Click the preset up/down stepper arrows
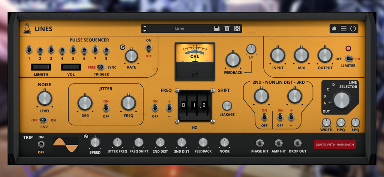Image resolution: width=384 pixels, height=177 pixels. point(145,28)
